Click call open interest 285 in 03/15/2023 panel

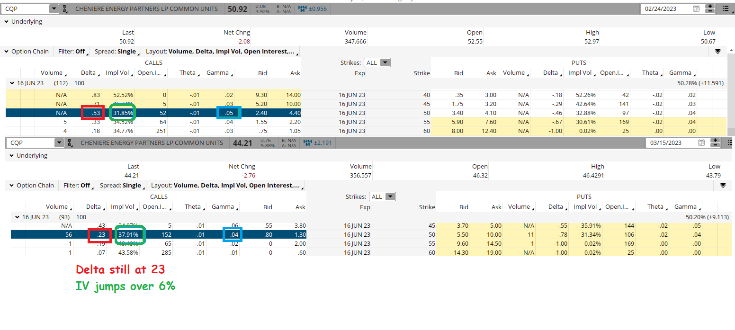pos(166,253)
